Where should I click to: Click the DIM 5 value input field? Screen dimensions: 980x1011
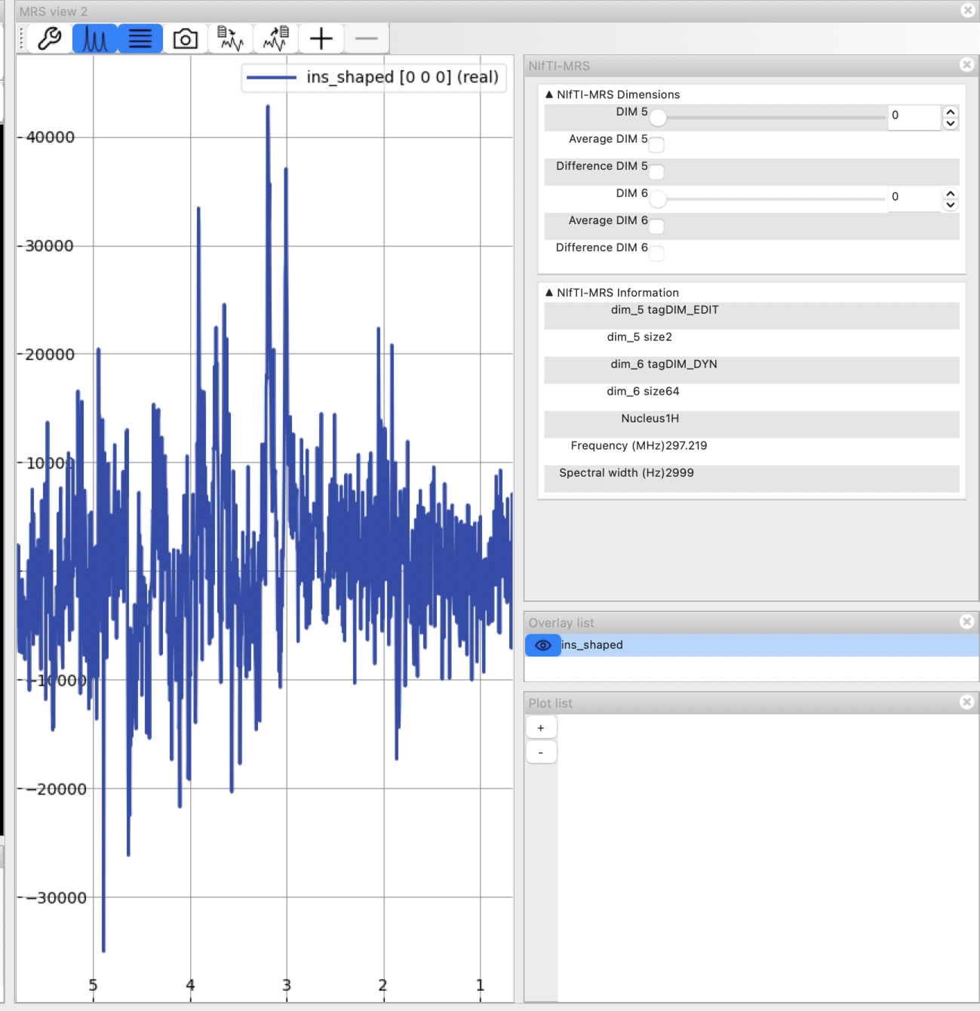914,116
